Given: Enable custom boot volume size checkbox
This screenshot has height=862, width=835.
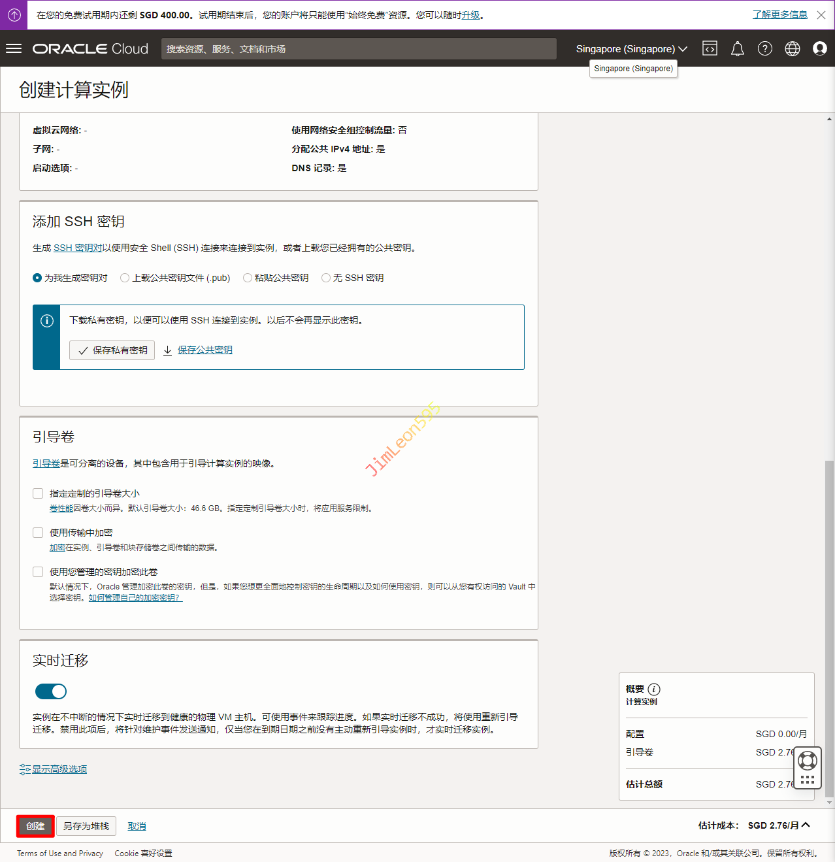Looking at the screenshot, I should (38, 493).
